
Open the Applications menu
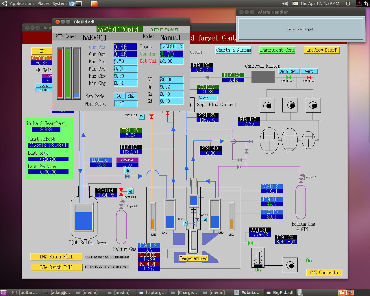pos(22,3)
